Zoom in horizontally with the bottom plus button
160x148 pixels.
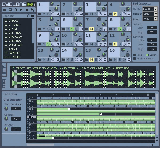point(153,145)
